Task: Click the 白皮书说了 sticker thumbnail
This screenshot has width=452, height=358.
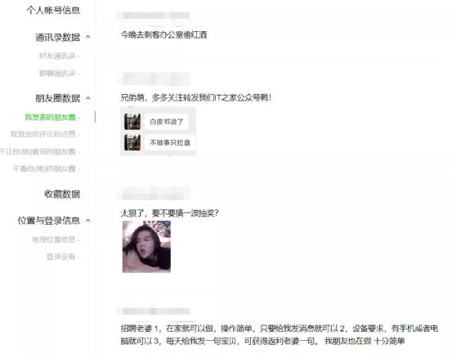Action: pyautogui.click(x=132, y=122)
